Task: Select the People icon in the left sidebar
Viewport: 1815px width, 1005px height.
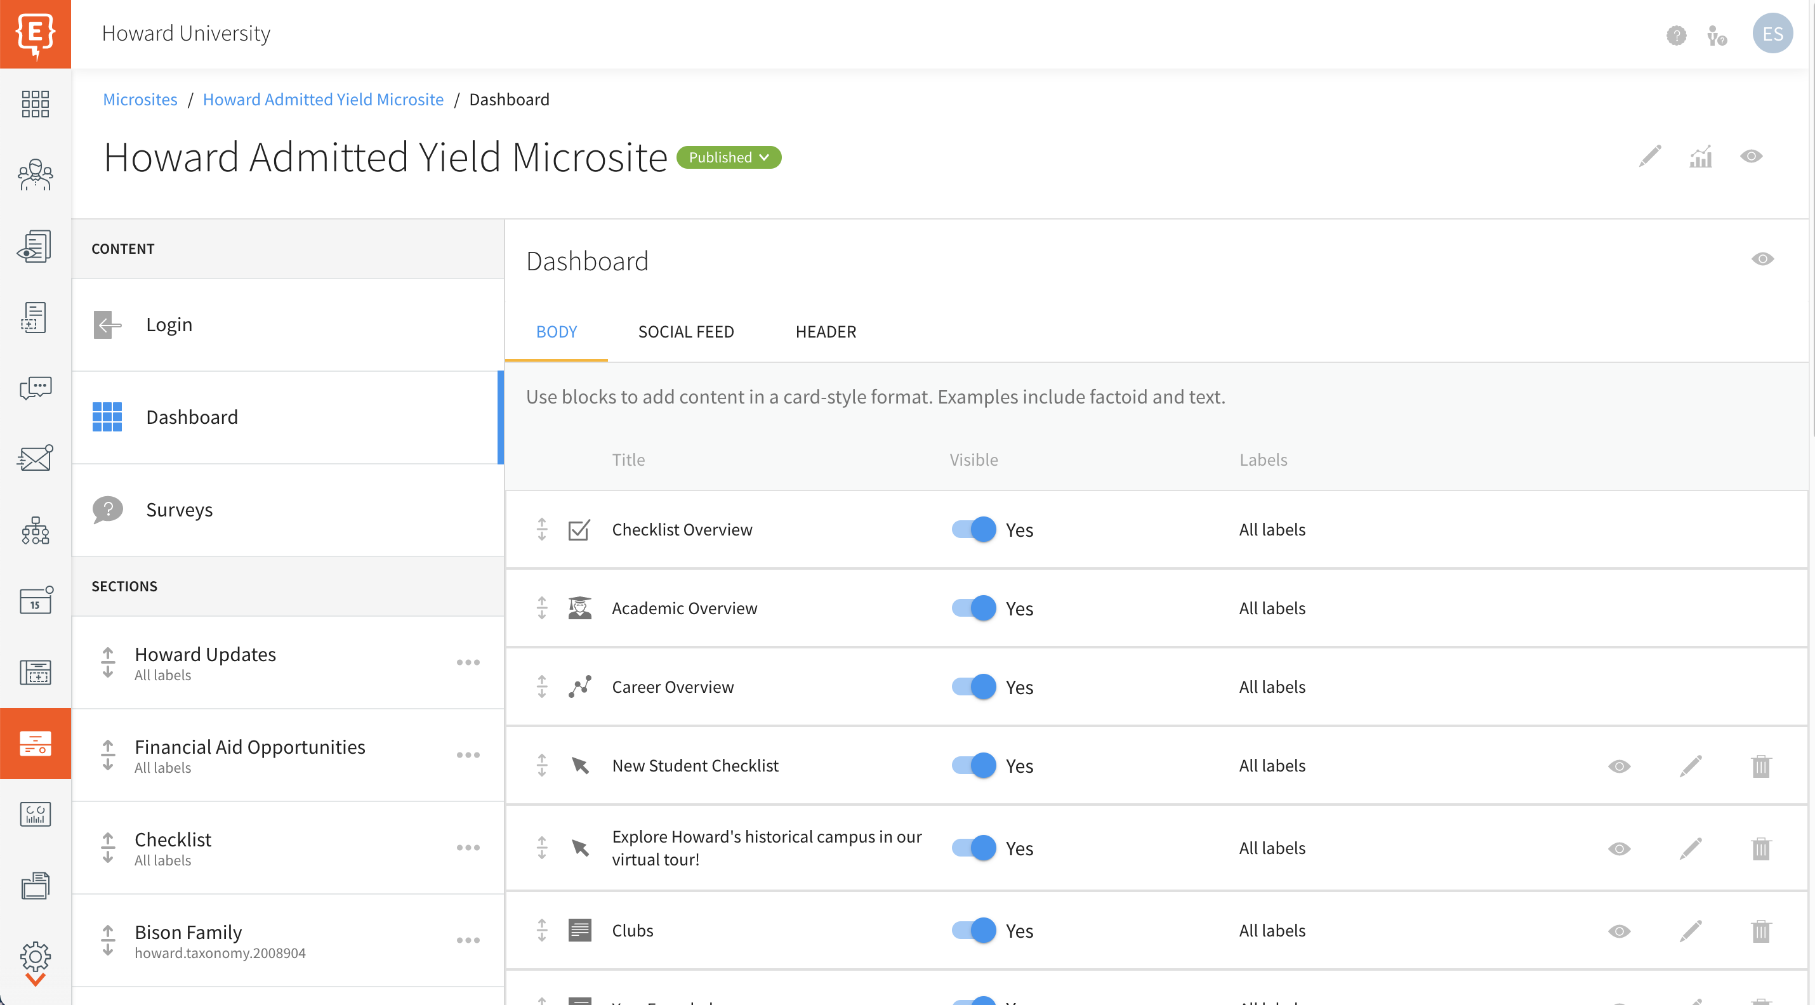Action: tap(34, 175)
